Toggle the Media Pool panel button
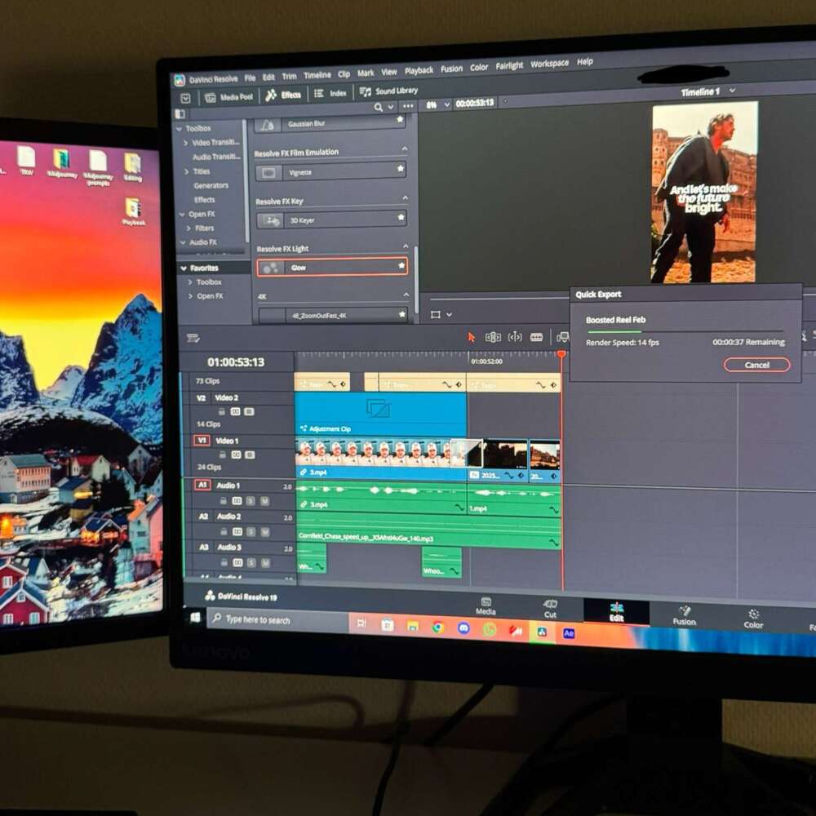Screen dimensions: 816x816 228,97
